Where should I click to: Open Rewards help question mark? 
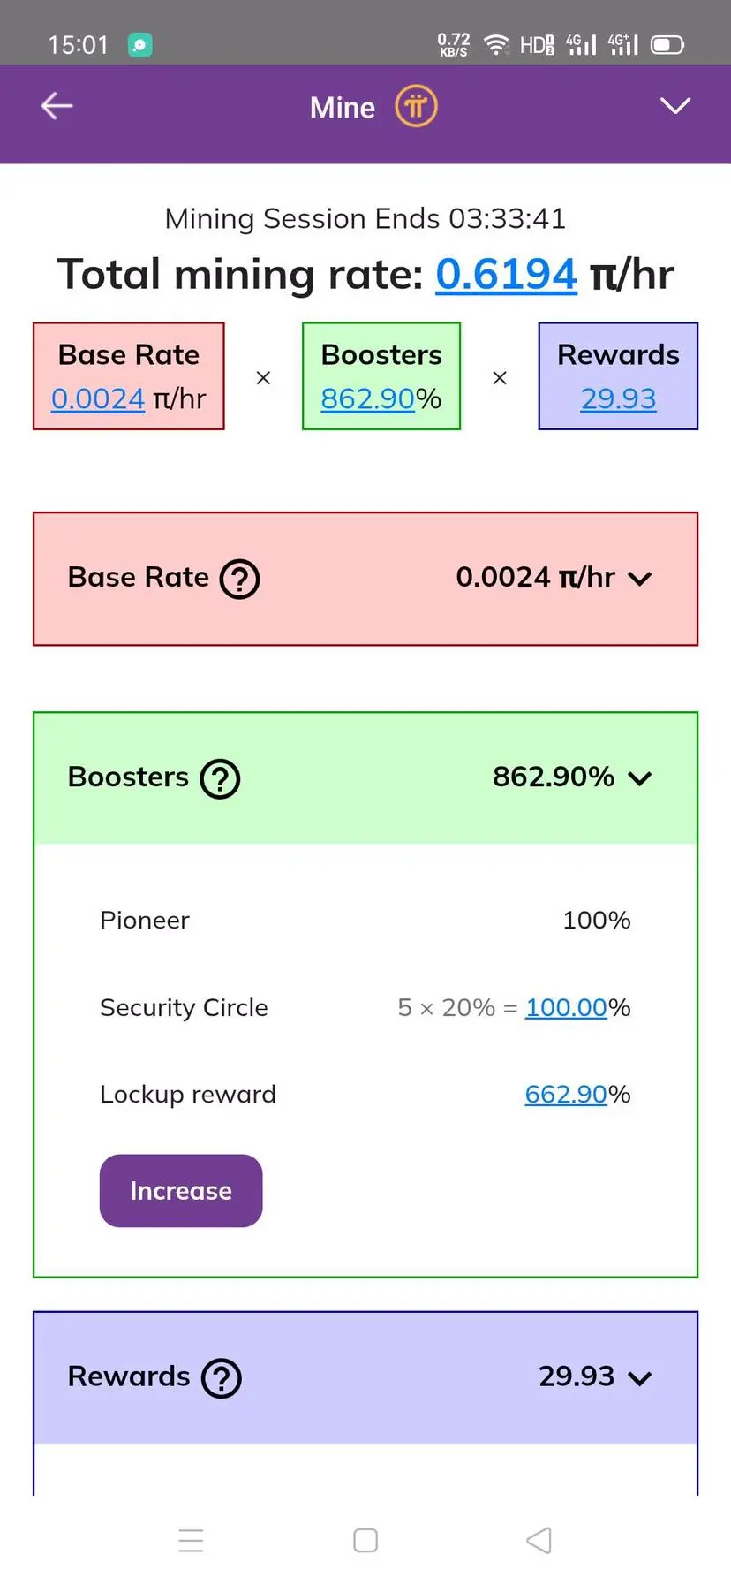pos(222,1378)
